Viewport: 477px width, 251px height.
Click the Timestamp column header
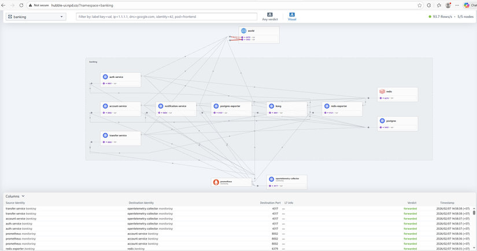tap(447, 203)
